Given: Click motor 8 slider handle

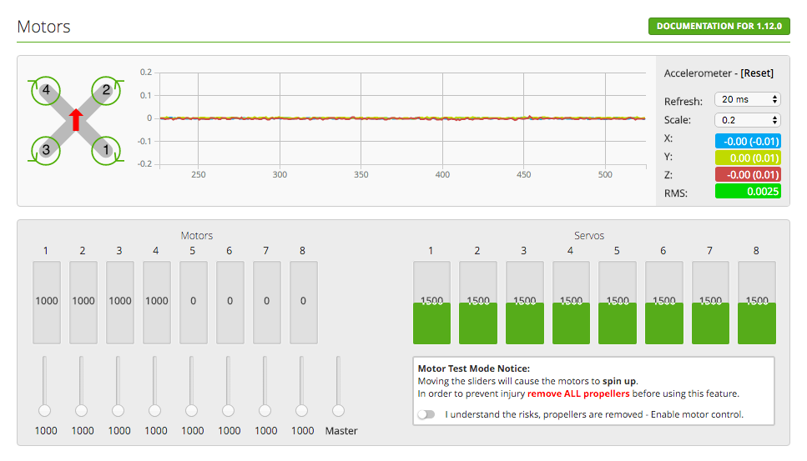Looking at the screenshot, I should (x=302, y=410).
